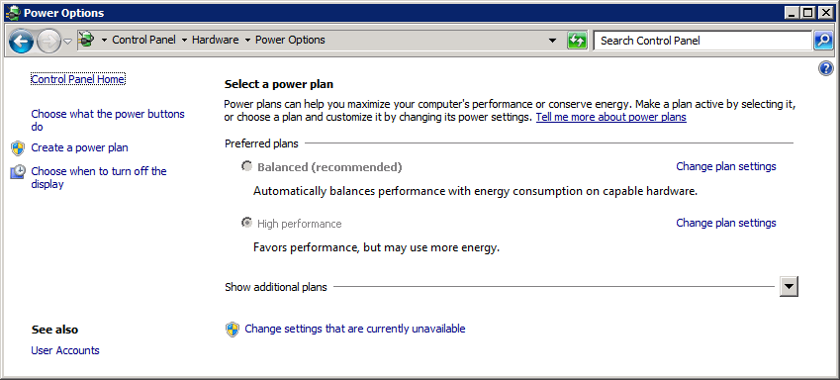The width and height of the screenshot is (840, 380).
Task: Expand Show additional plans arrow
Action: [x=789, y=286]
